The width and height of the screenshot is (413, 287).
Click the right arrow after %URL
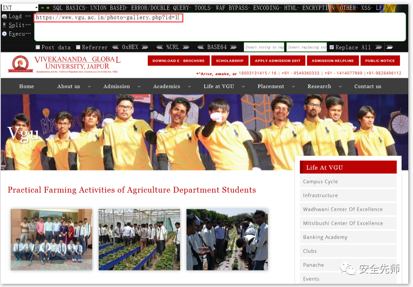coord(186,47)
